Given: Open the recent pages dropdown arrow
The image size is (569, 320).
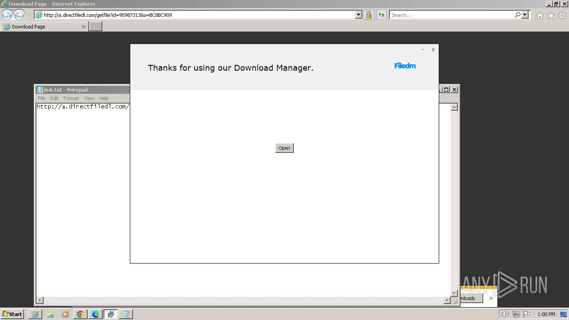Looking at the screenshot, I should coord(29,15).
